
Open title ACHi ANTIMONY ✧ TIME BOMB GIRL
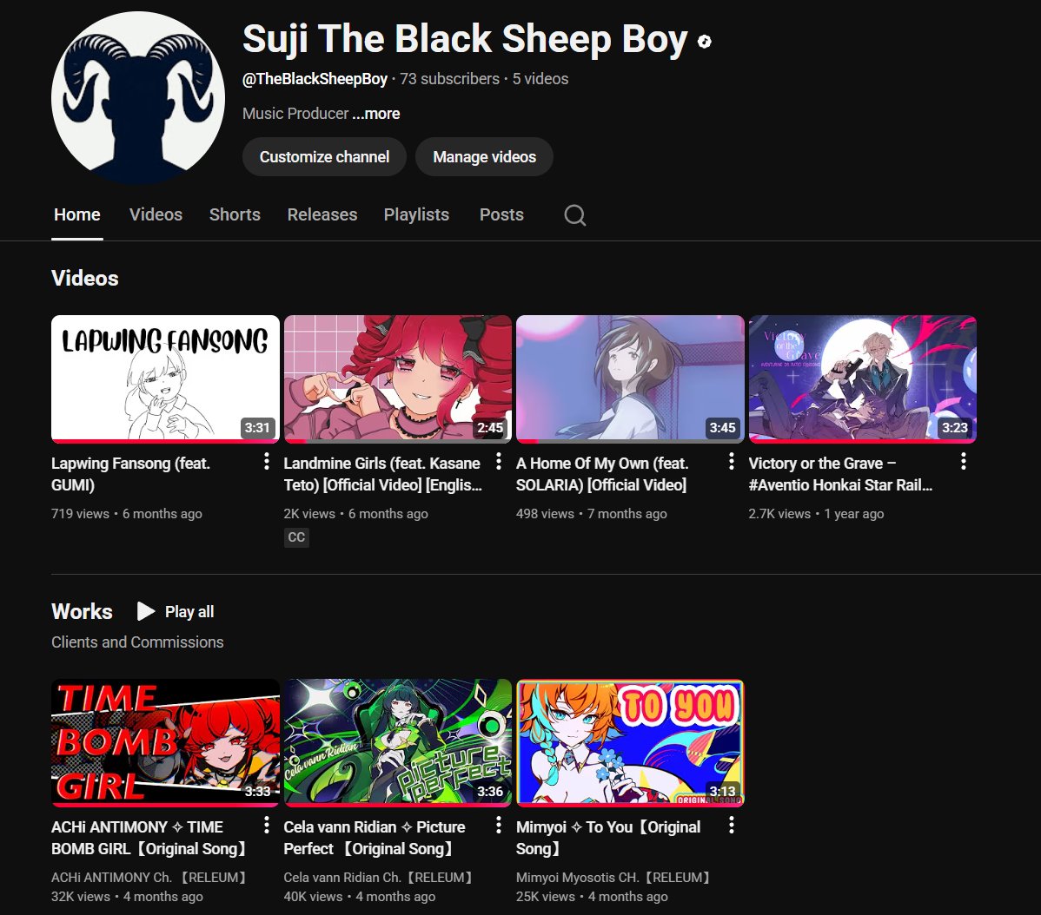click(x=149, y=838)
